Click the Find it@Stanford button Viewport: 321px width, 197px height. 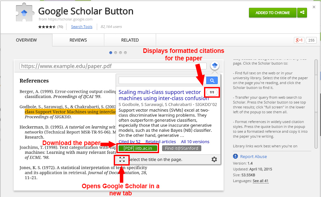click(x=182, y=148)
